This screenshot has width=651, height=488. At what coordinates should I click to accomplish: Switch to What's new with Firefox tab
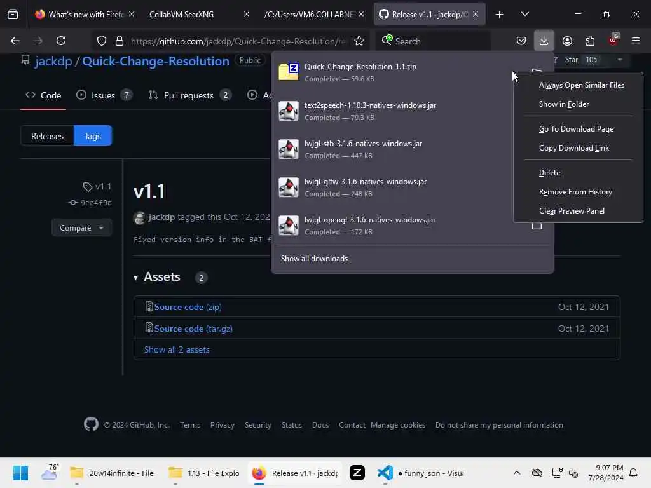coord(85,14)
